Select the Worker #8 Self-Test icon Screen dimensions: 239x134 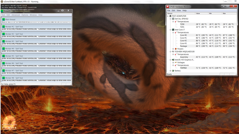click(x=4, y=78)
